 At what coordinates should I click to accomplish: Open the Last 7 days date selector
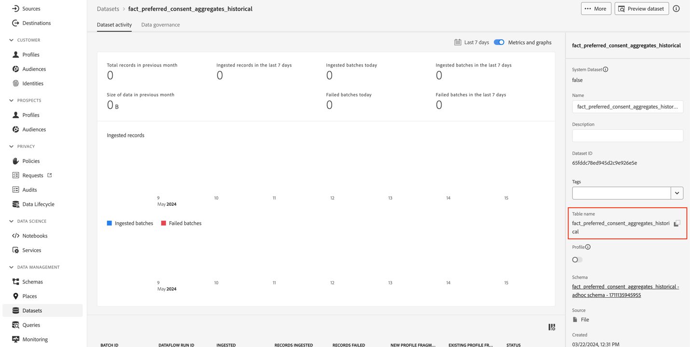[x=471, y=42]
